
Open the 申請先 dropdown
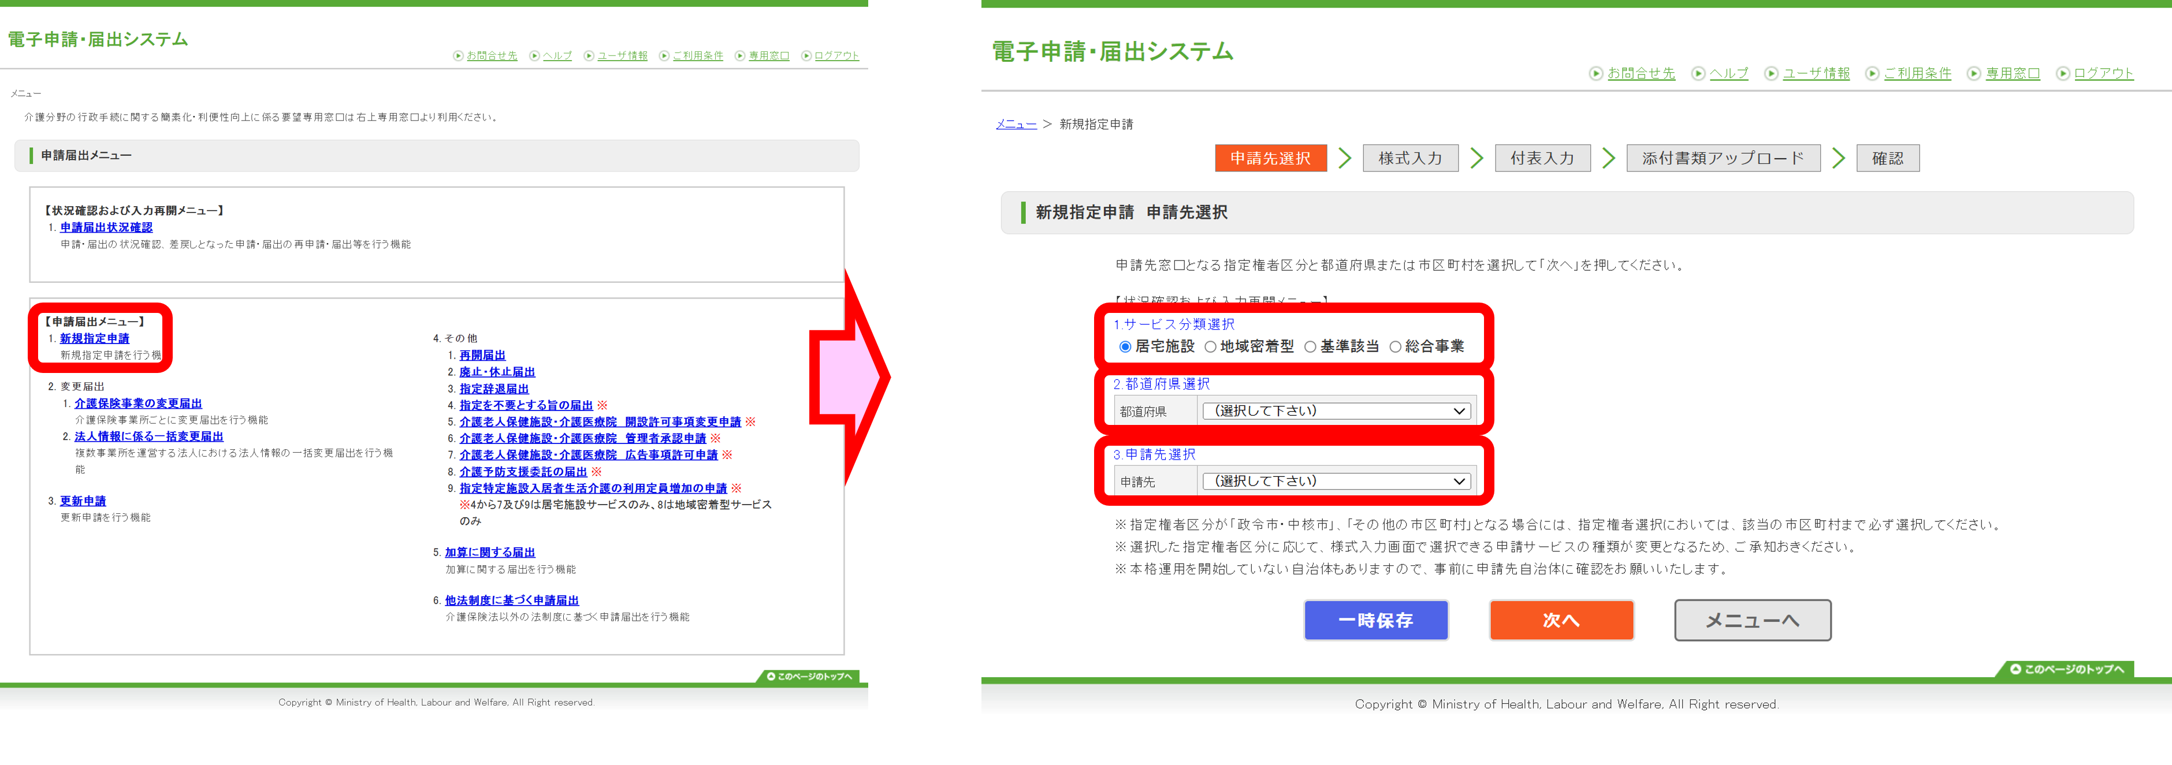click(x=1337, y=481)
